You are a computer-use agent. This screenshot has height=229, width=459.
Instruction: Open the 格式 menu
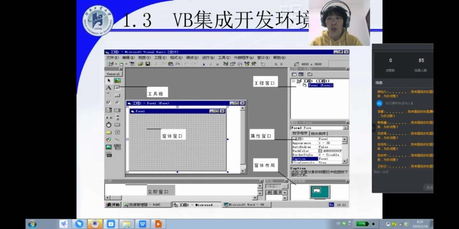176,58
